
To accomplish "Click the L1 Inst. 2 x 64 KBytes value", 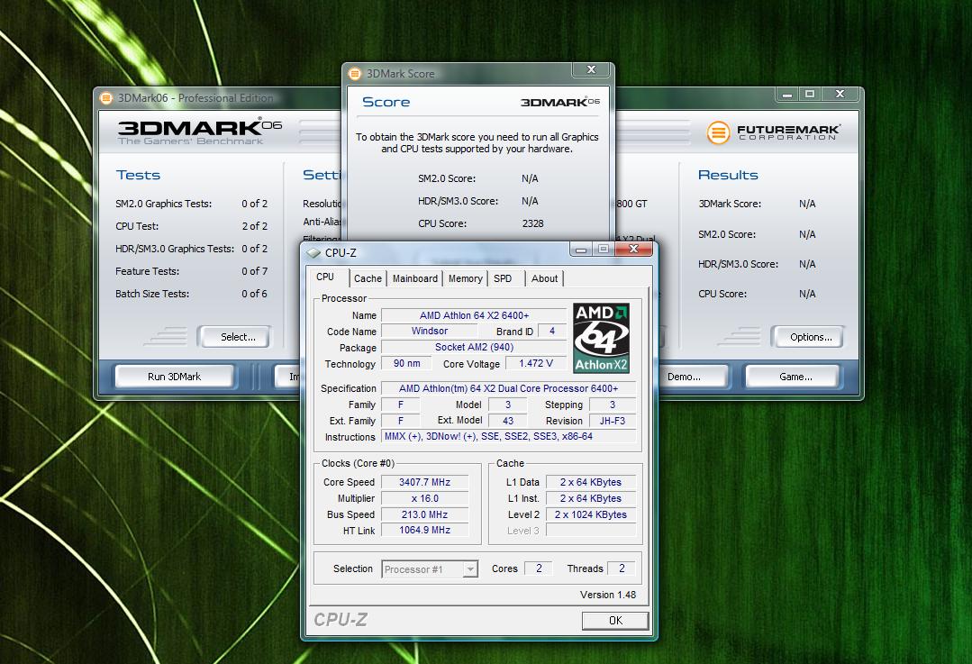I will pyautogui.click(x=591, y=498).
